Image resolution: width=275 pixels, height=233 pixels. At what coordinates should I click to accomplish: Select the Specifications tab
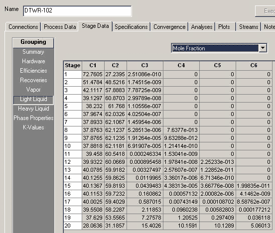[x=131, y=27]
